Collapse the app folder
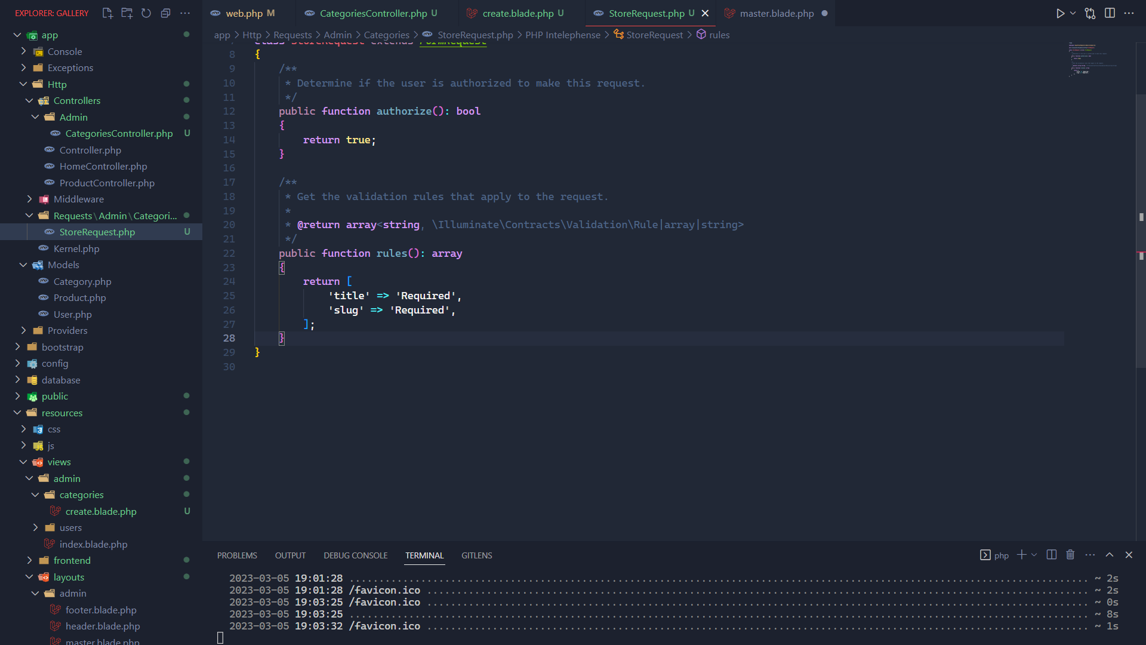The width and height of the screenshot is (1146, 645). [17, 35]
